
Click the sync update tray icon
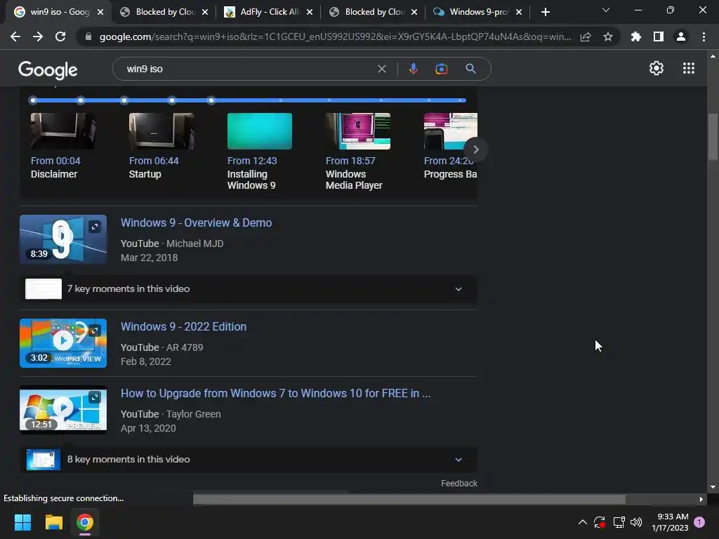(600, 522)
